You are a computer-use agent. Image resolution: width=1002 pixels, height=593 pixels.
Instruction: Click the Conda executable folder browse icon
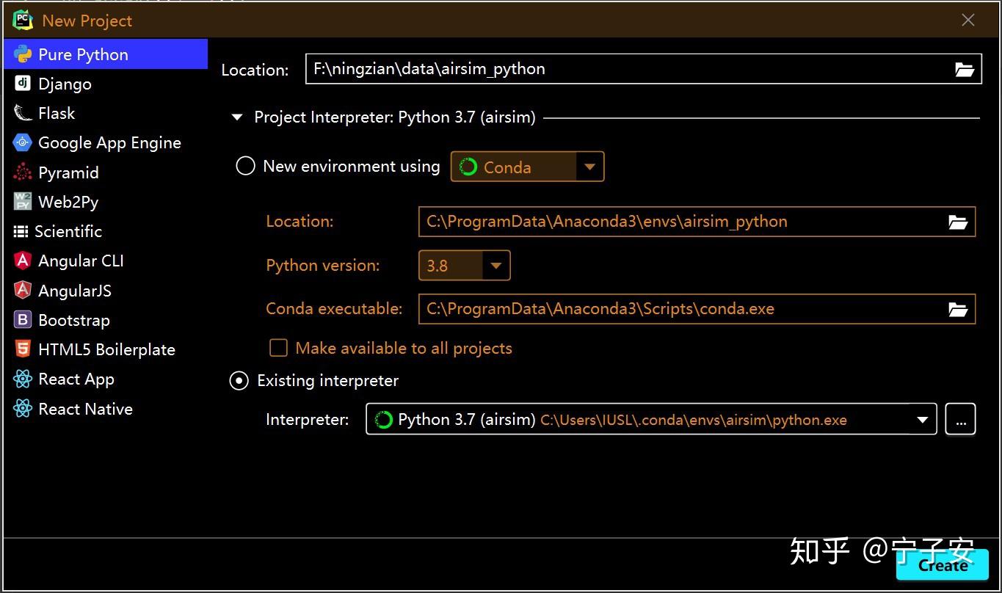click(x=958, y=309)
